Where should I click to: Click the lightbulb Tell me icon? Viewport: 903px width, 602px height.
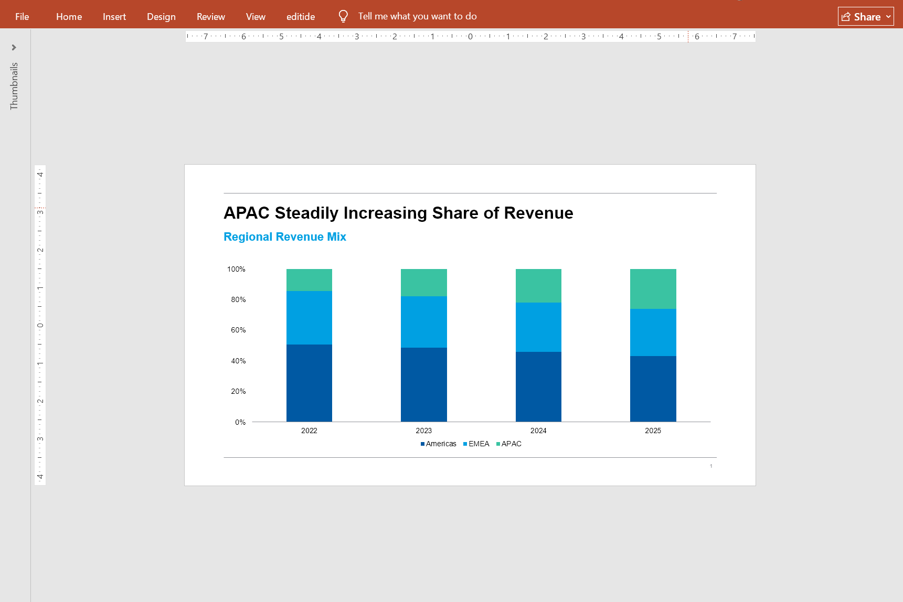click(x=343, y=16)
